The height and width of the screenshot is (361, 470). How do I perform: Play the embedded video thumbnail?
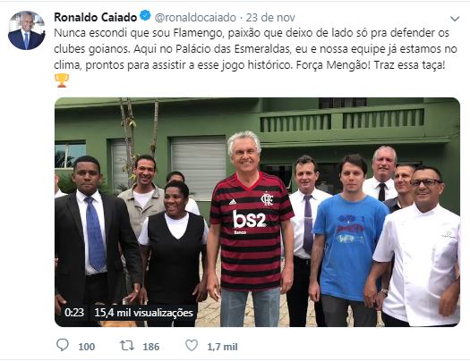click(x=257, y=212)
